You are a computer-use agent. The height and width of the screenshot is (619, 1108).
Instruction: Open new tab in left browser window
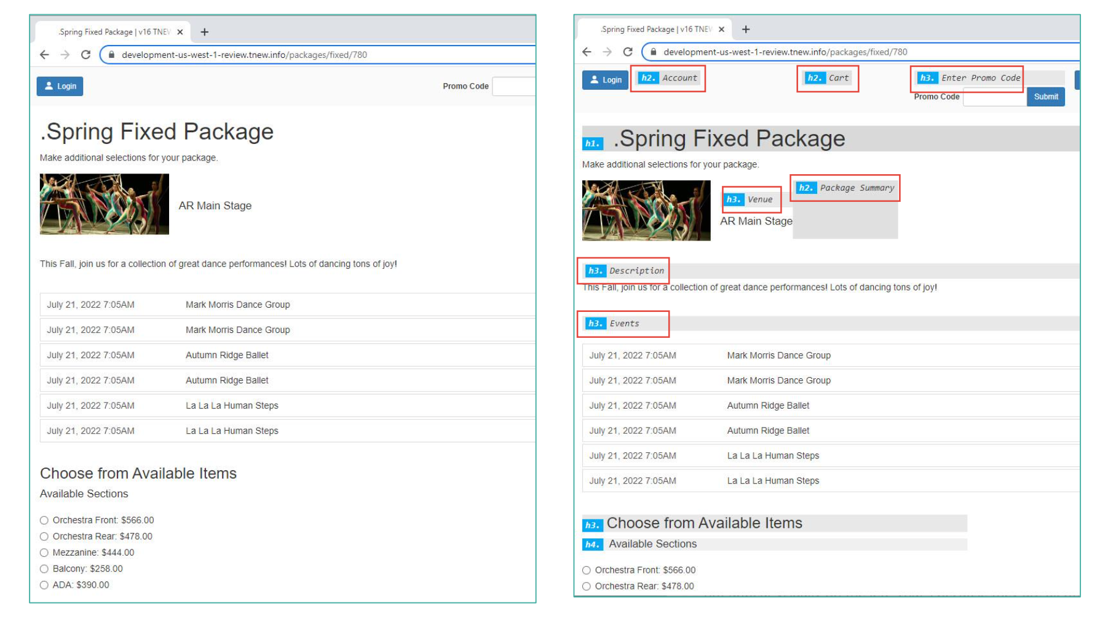point(205,32)
